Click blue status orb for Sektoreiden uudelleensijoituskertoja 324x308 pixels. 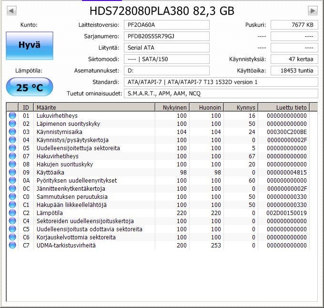click(12, 221)
